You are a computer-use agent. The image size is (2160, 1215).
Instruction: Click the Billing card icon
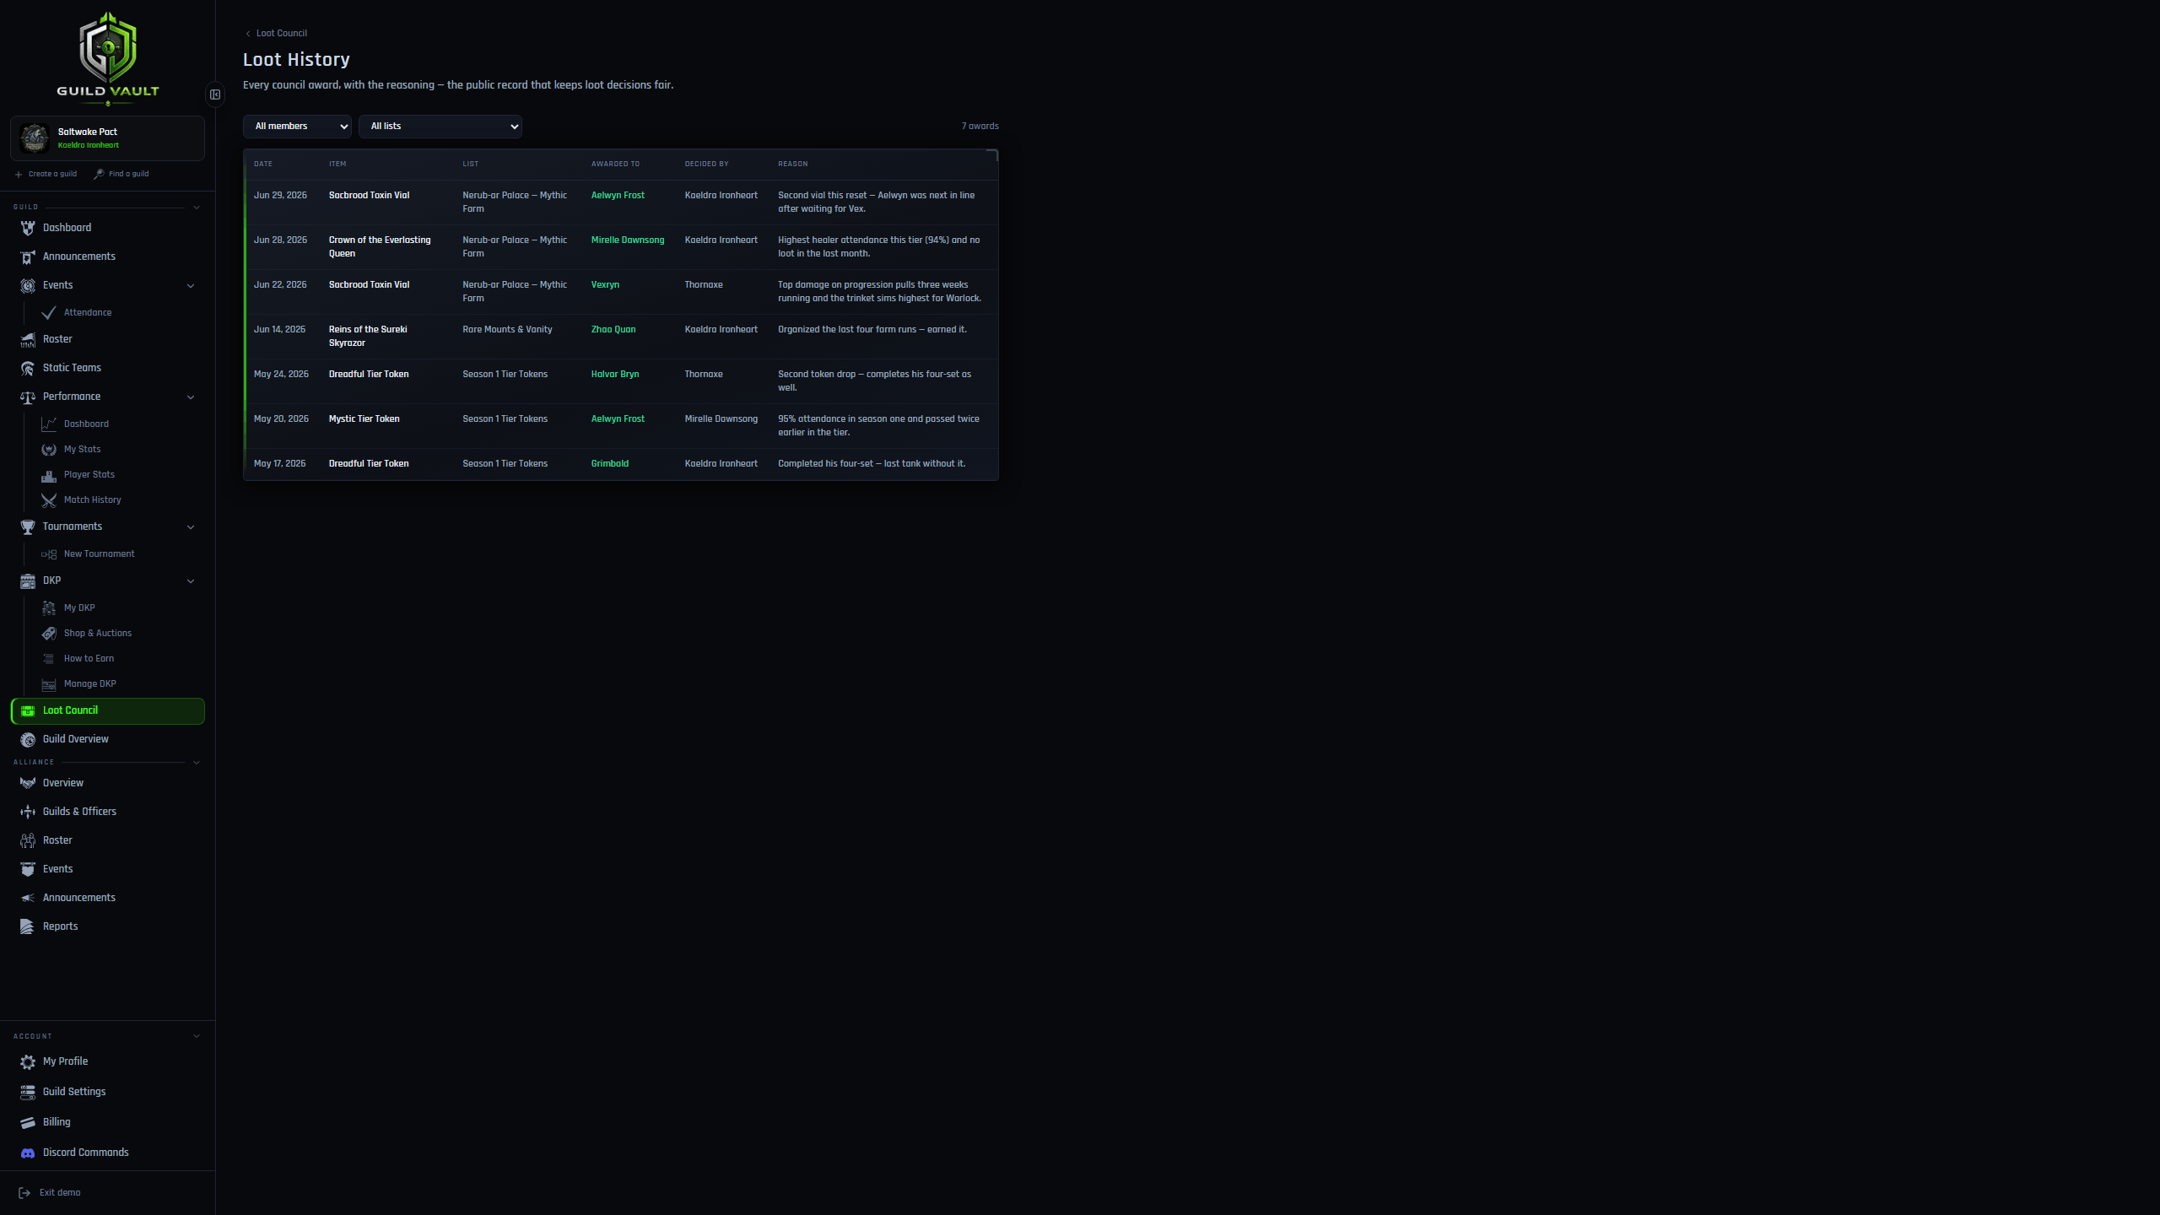[28, 1122]
